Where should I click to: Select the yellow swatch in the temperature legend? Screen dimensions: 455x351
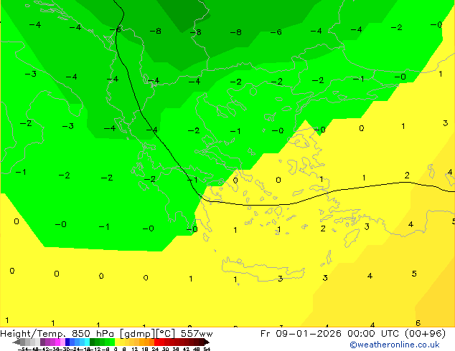coord(117,342)
